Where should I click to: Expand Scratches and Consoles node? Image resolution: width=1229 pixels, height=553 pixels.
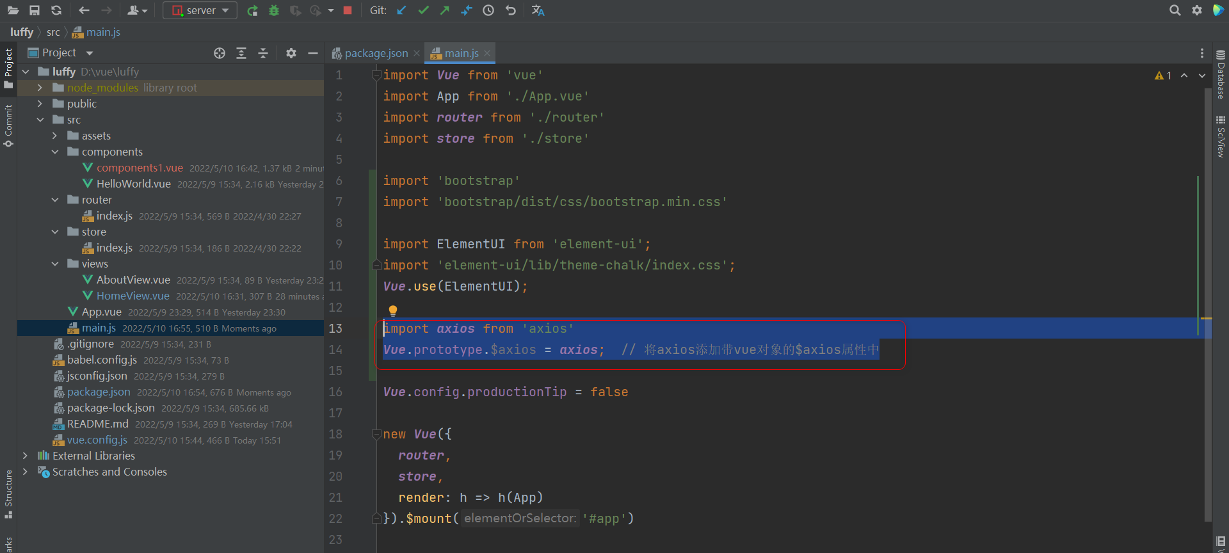25,472
